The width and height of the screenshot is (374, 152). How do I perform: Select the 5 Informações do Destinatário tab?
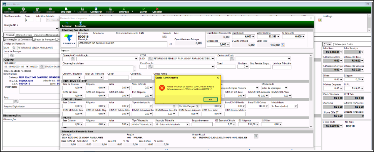coord(18,40)
